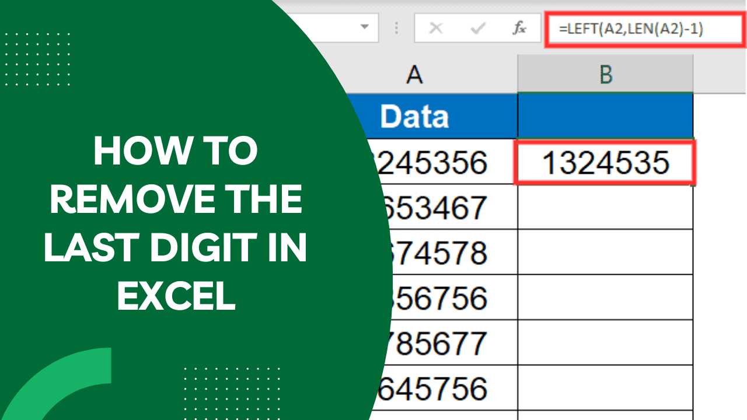Viewport: 747px width, 420px height.
Task: Open the Name Box dropdown arrow
Action: pyautogui.click(x=366, y=27)
